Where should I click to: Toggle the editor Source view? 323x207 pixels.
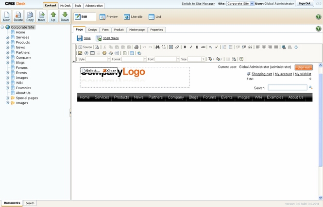pyautogui.click(x=85, y=47)
